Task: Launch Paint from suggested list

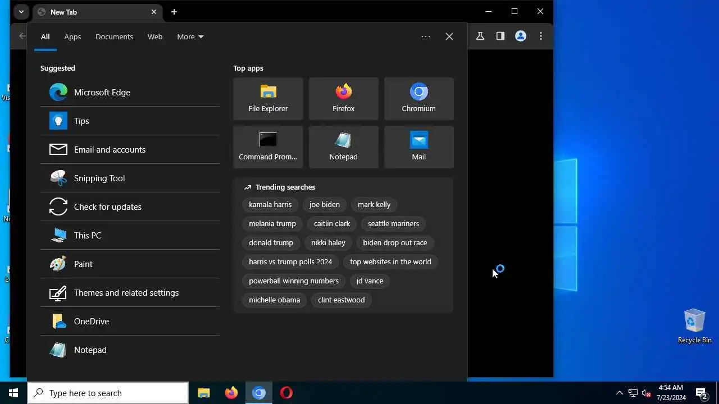Action: tap(130, 264)
